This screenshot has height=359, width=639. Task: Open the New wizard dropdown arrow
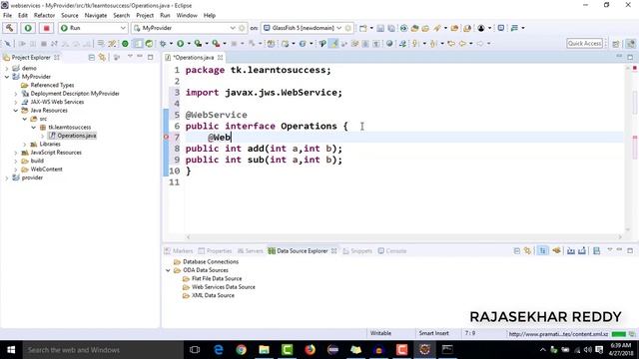[x=371, y=28]
